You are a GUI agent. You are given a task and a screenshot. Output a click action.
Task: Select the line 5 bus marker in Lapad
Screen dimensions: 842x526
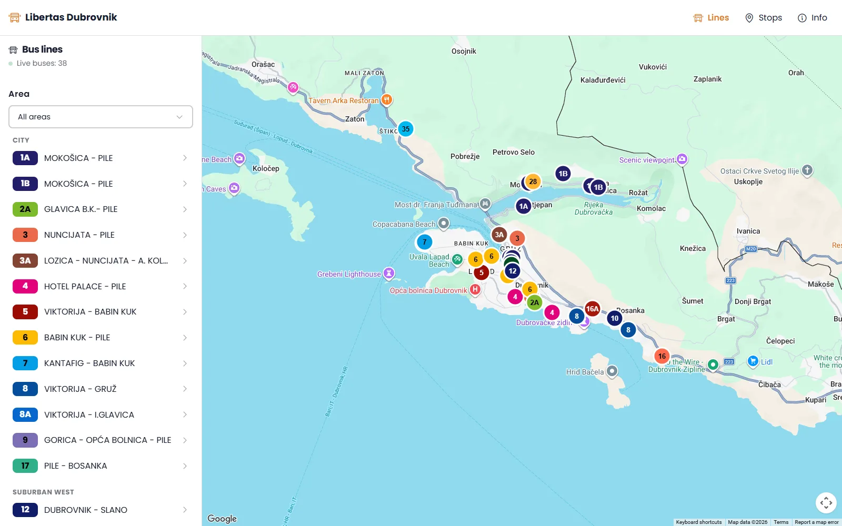coord(482,272)
